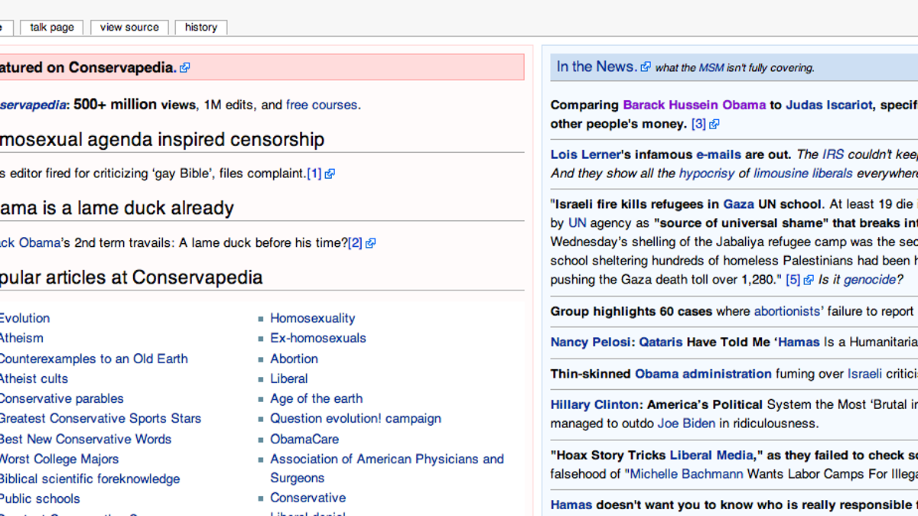
Task: Open reference link [3]
Action: pos(698,124)
